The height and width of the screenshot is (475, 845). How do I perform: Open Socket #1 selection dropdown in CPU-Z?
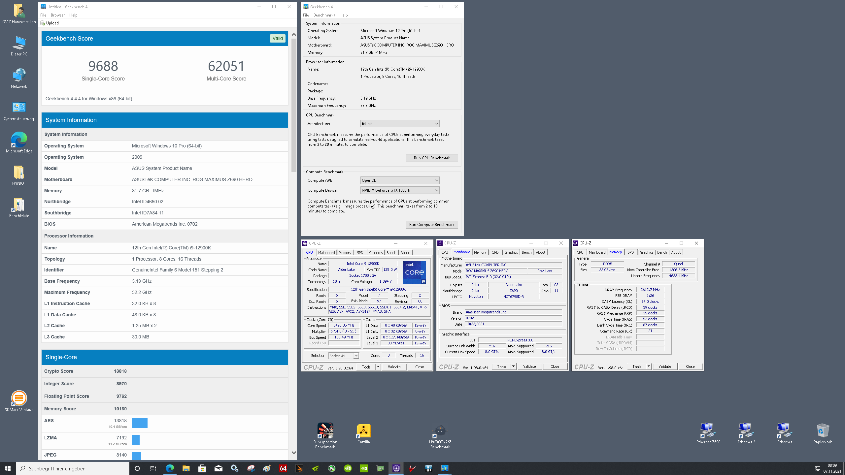(344, 356)
